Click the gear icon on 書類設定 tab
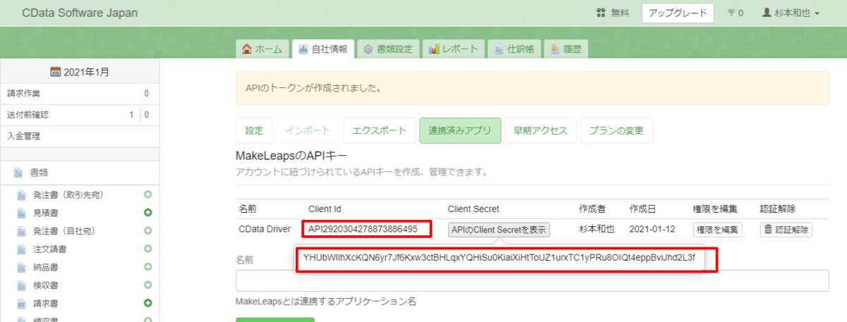Image resolution: width=847 pixels, height=322 pixels. pos(368,49)
